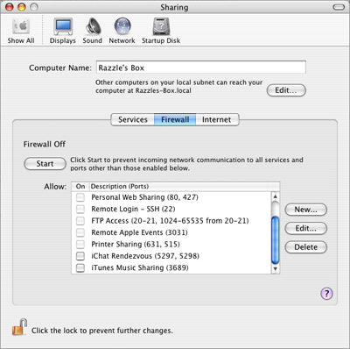
Task: Enable Printer Sharing checkbox
Action: click(80, 244)
